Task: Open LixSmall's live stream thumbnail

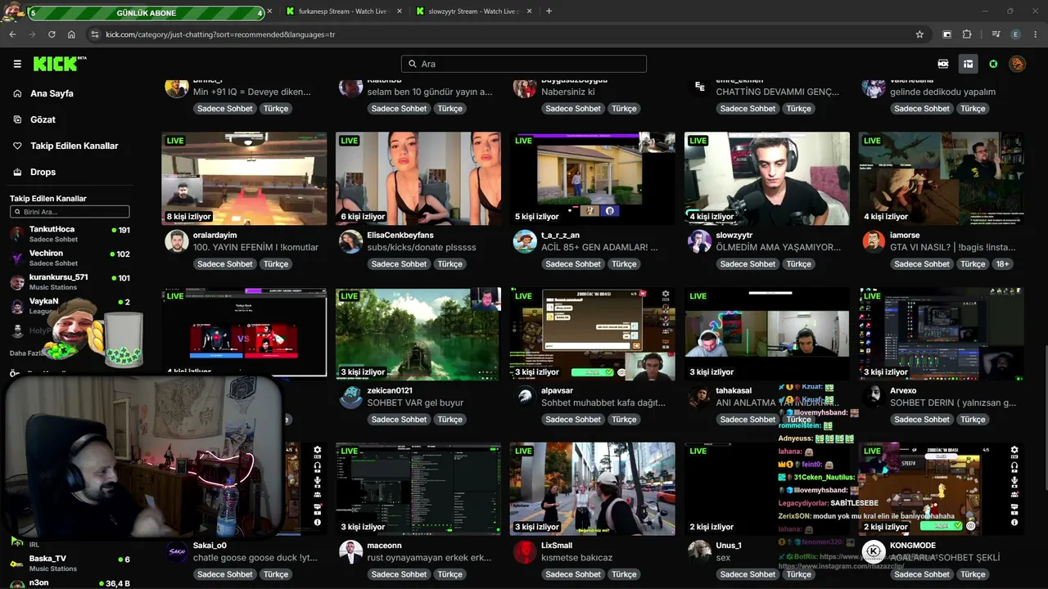Action: [593, 488]
